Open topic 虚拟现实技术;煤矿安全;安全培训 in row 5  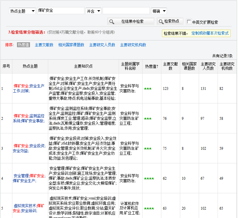pyautogui.click(x=28, y=208)
